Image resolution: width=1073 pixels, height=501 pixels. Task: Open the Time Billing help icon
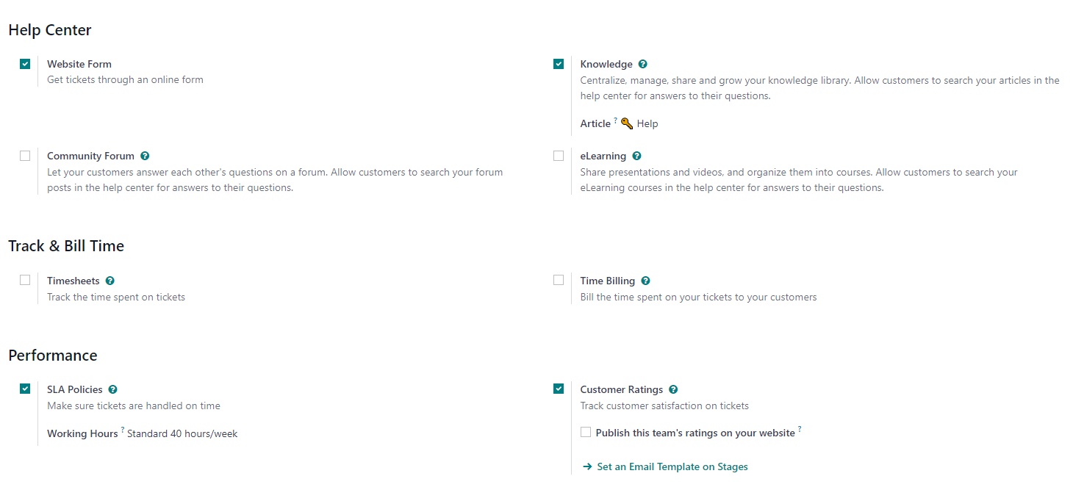click(645, 281)
